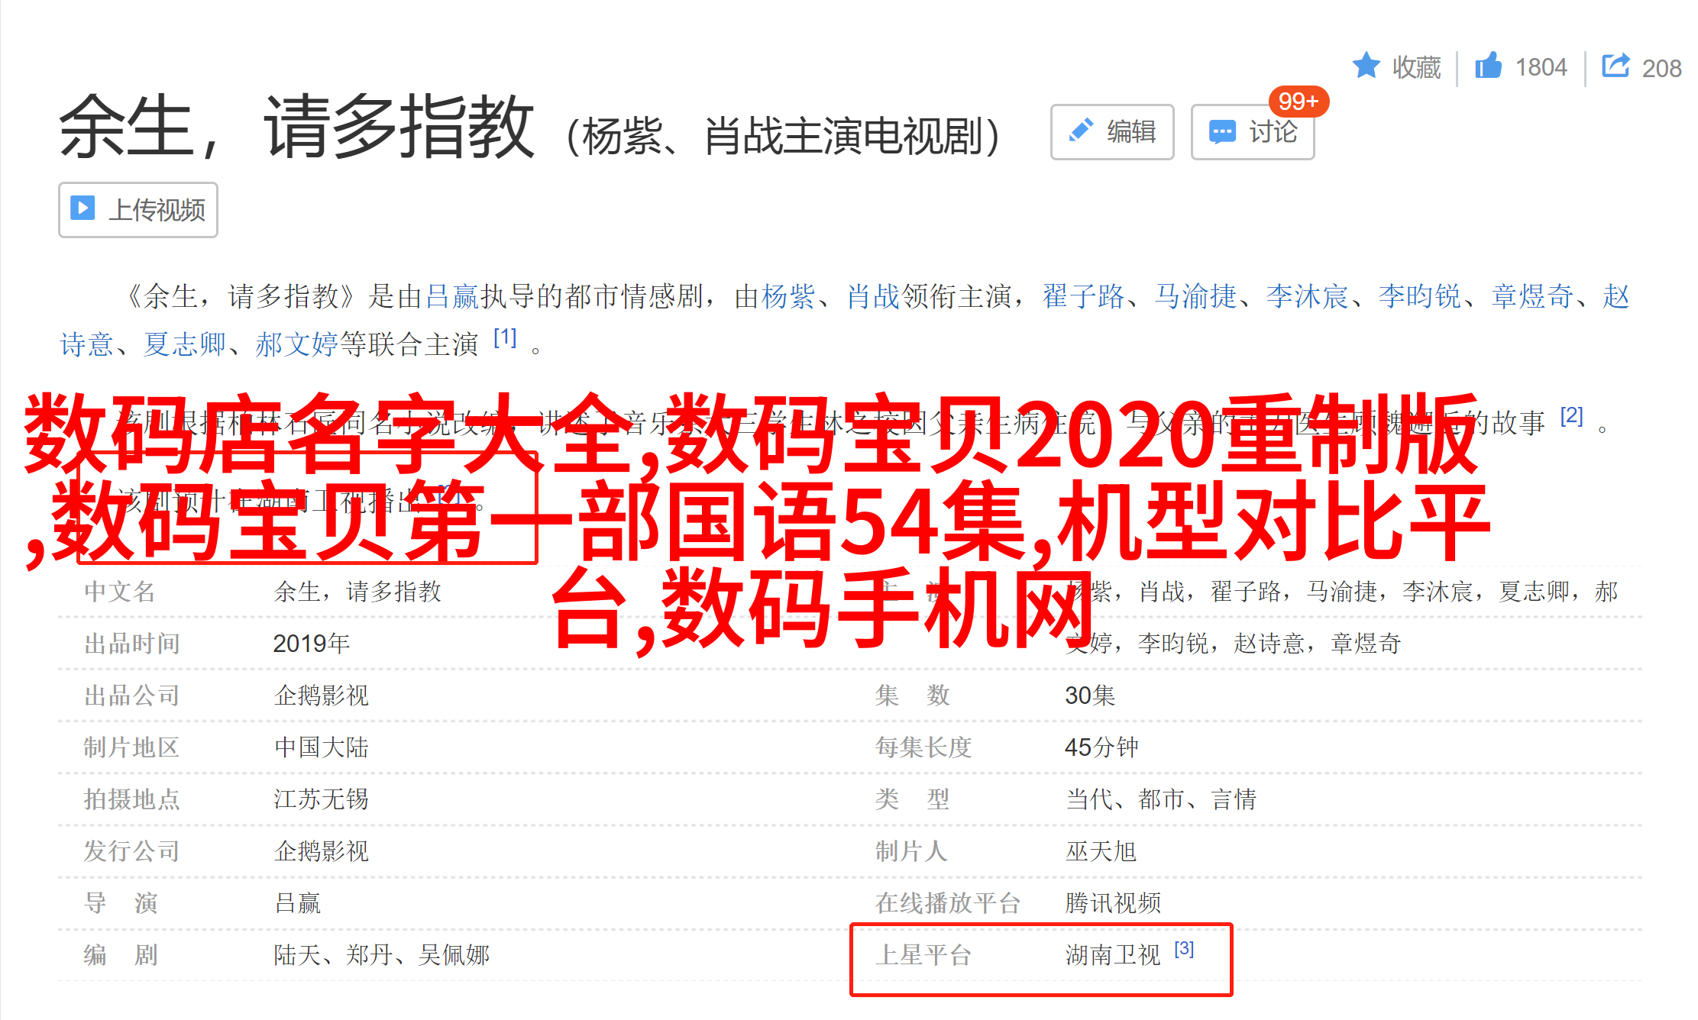Open the 编辑 edit button
This screenshot has height=1020, width=1698.
[x=1112, y=131]
